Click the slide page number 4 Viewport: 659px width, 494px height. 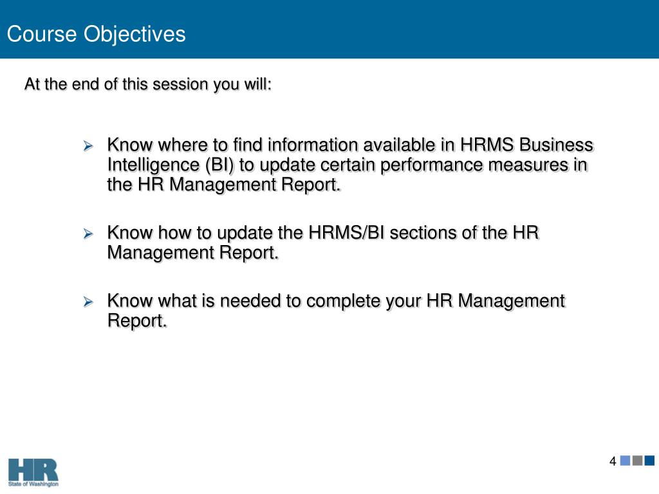coord(613,461)
